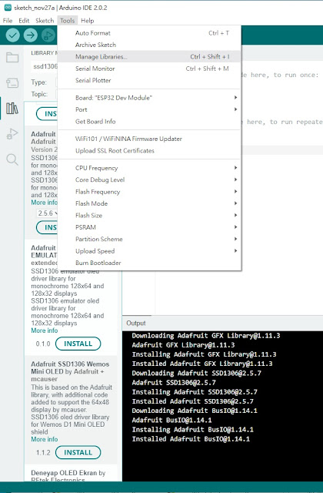
Task: Click output line Installed Adafruit BusIO@1.14.1
Action: tap(191, 439)
